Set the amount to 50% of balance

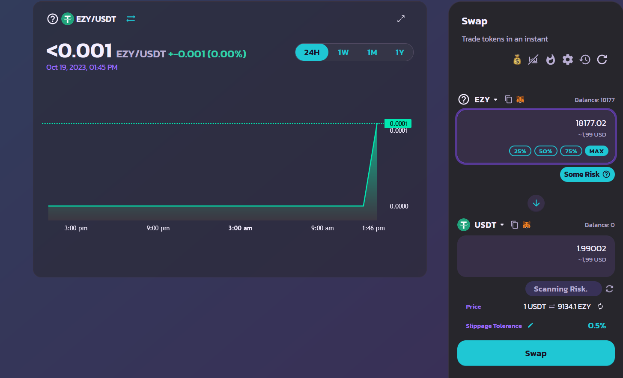point(545,151)
